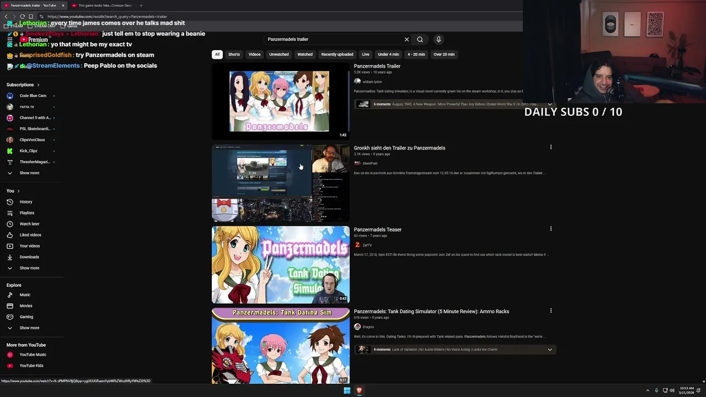Image resolution: width=706 pixels, height=397 pixels.
Task: Expand 6 moments chapters of Panzermadels Trailer
Action: point(549,104)
